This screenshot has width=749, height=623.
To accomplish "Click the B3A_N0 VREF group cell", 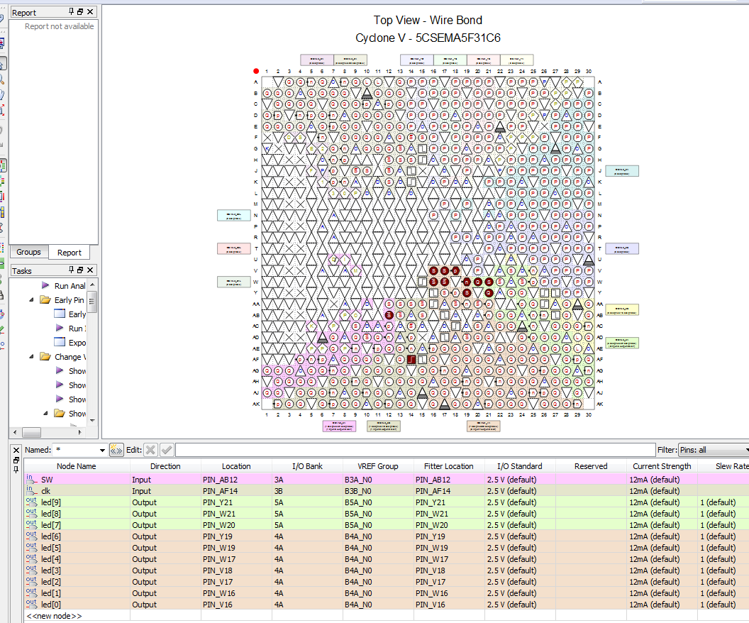I will (378, 479).
